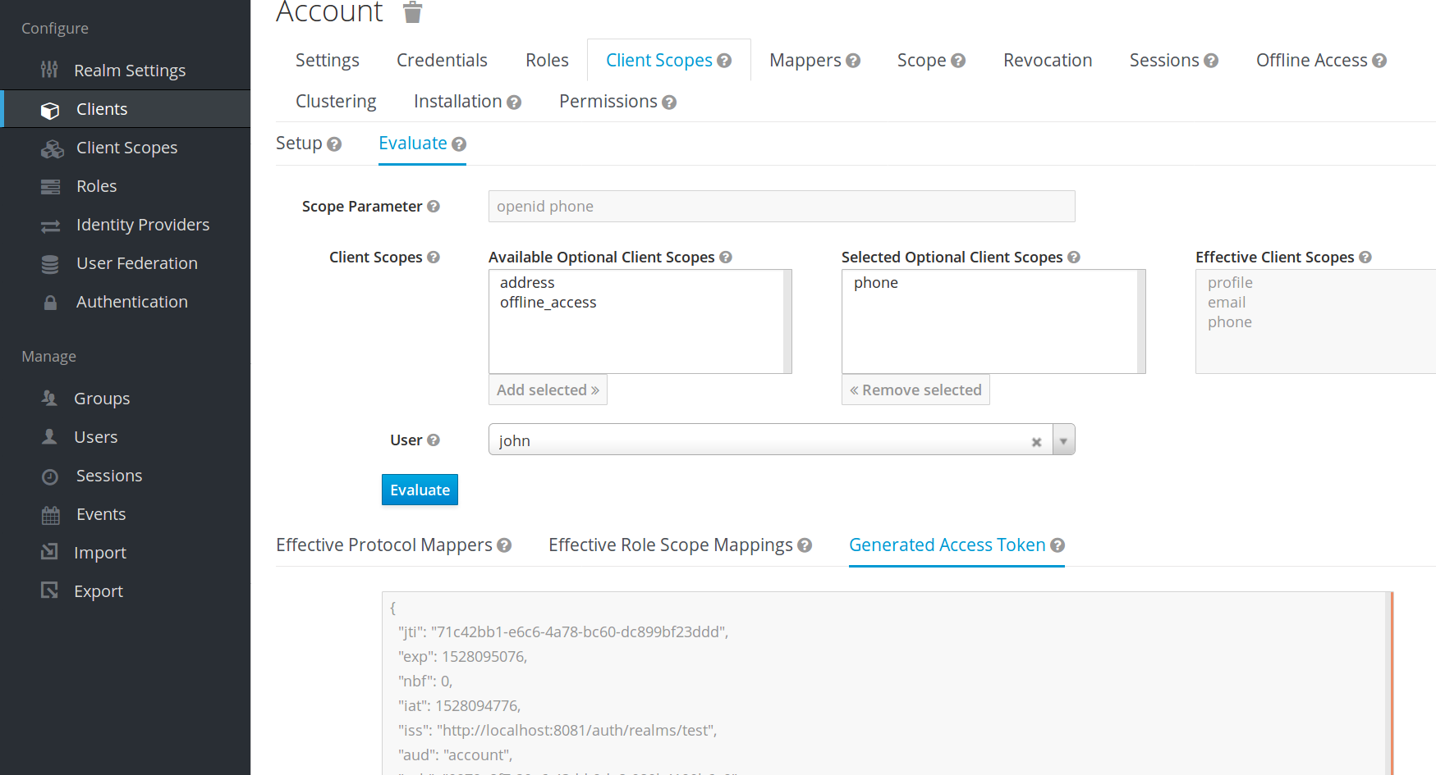Click the Identity Providers arrows icon
The image size is (1436, 775).
(50, 226)
